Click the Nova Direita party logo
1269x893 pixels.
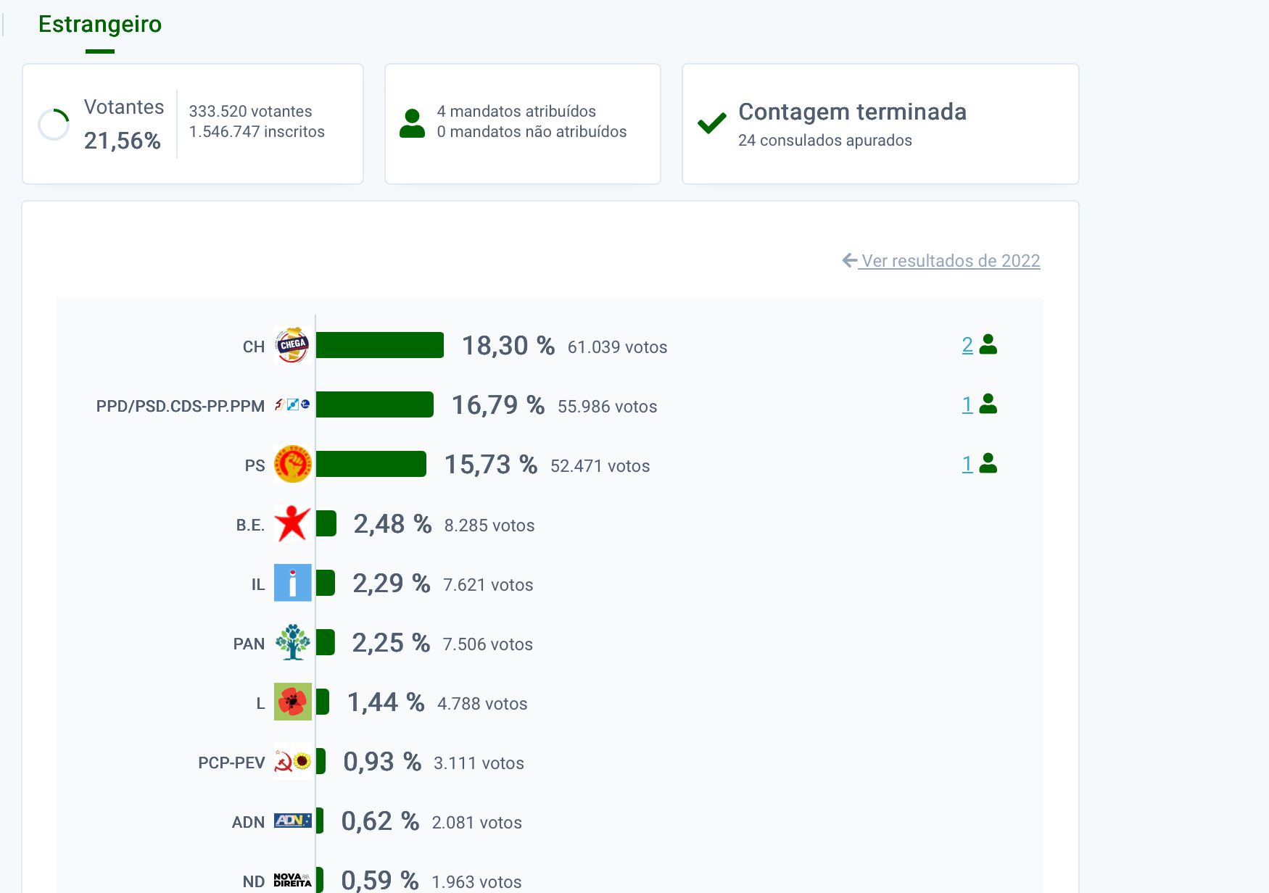pos(292,880)
